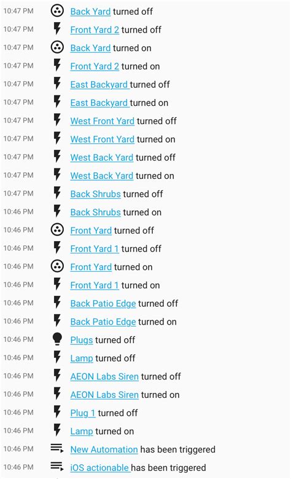Open East Backyard link in turned on entry

(99, 103)
